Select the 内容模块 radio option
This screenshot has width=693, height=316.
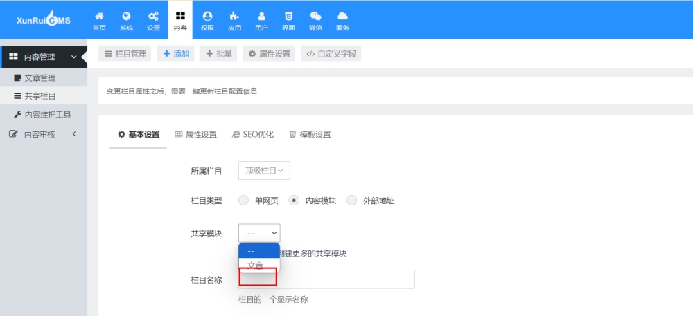[x=294, y=201]
